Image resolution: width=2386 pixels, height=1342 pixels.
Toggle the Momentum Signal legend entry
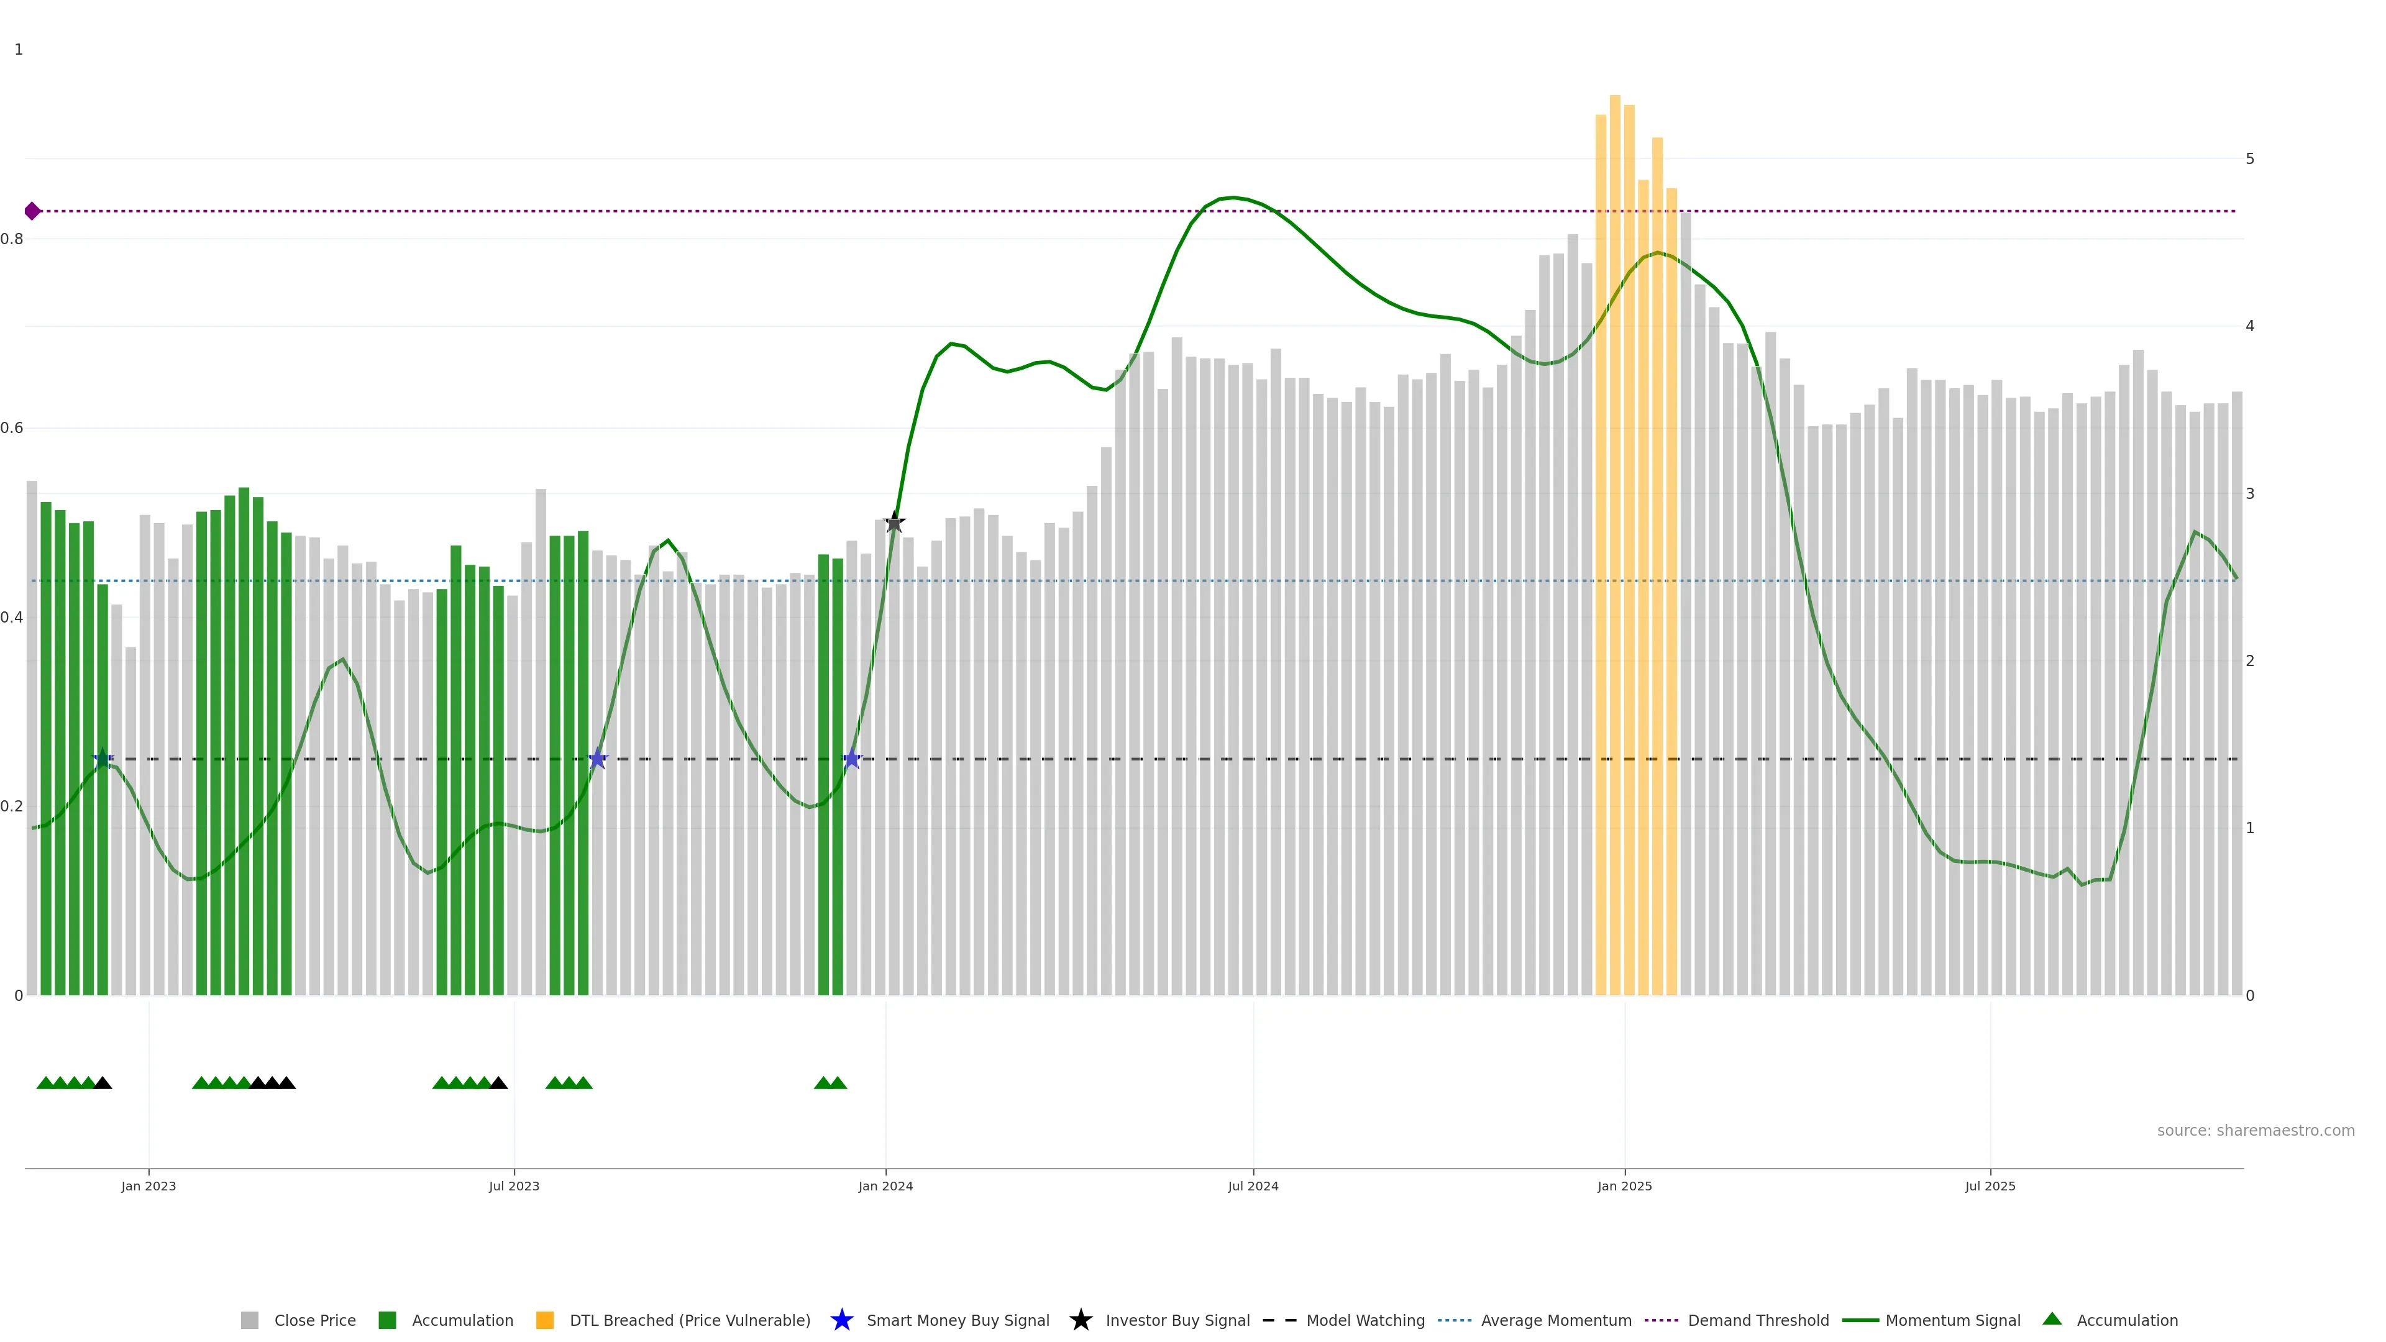coord(1952,1320)
